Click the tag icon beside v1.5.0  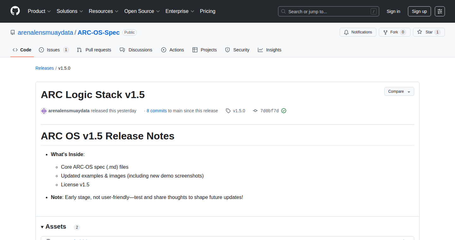pos(228,111)
